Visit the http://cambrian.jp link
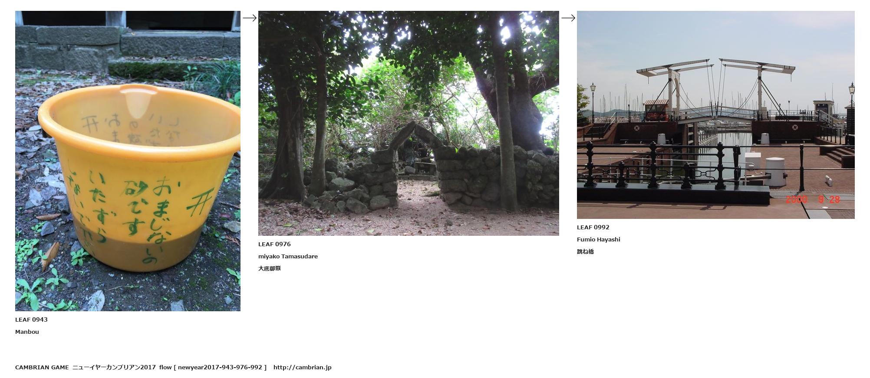 pos(302,367)
